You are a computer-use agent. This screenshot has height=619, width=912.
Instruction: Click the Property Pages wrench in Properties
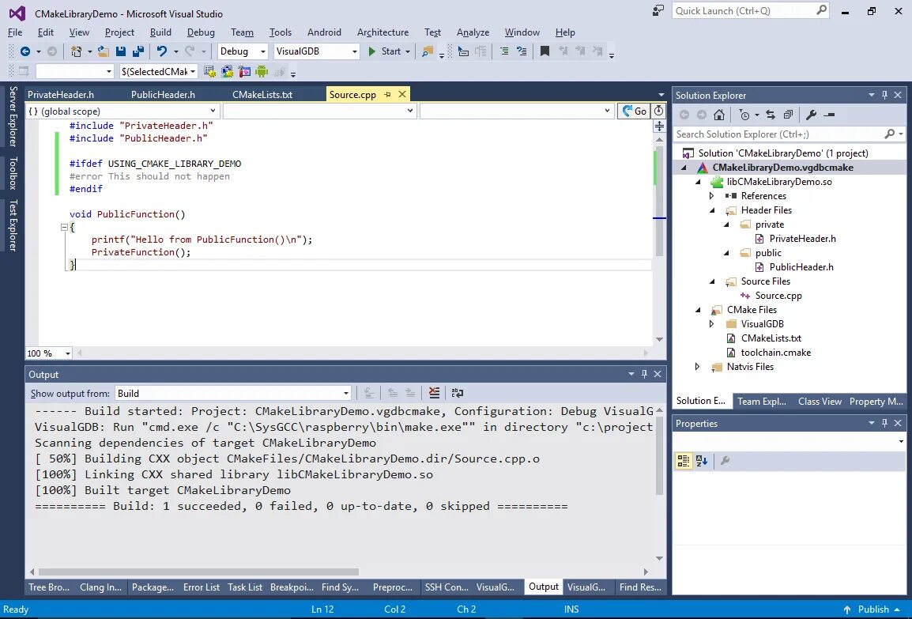click(x=725, y=461)
